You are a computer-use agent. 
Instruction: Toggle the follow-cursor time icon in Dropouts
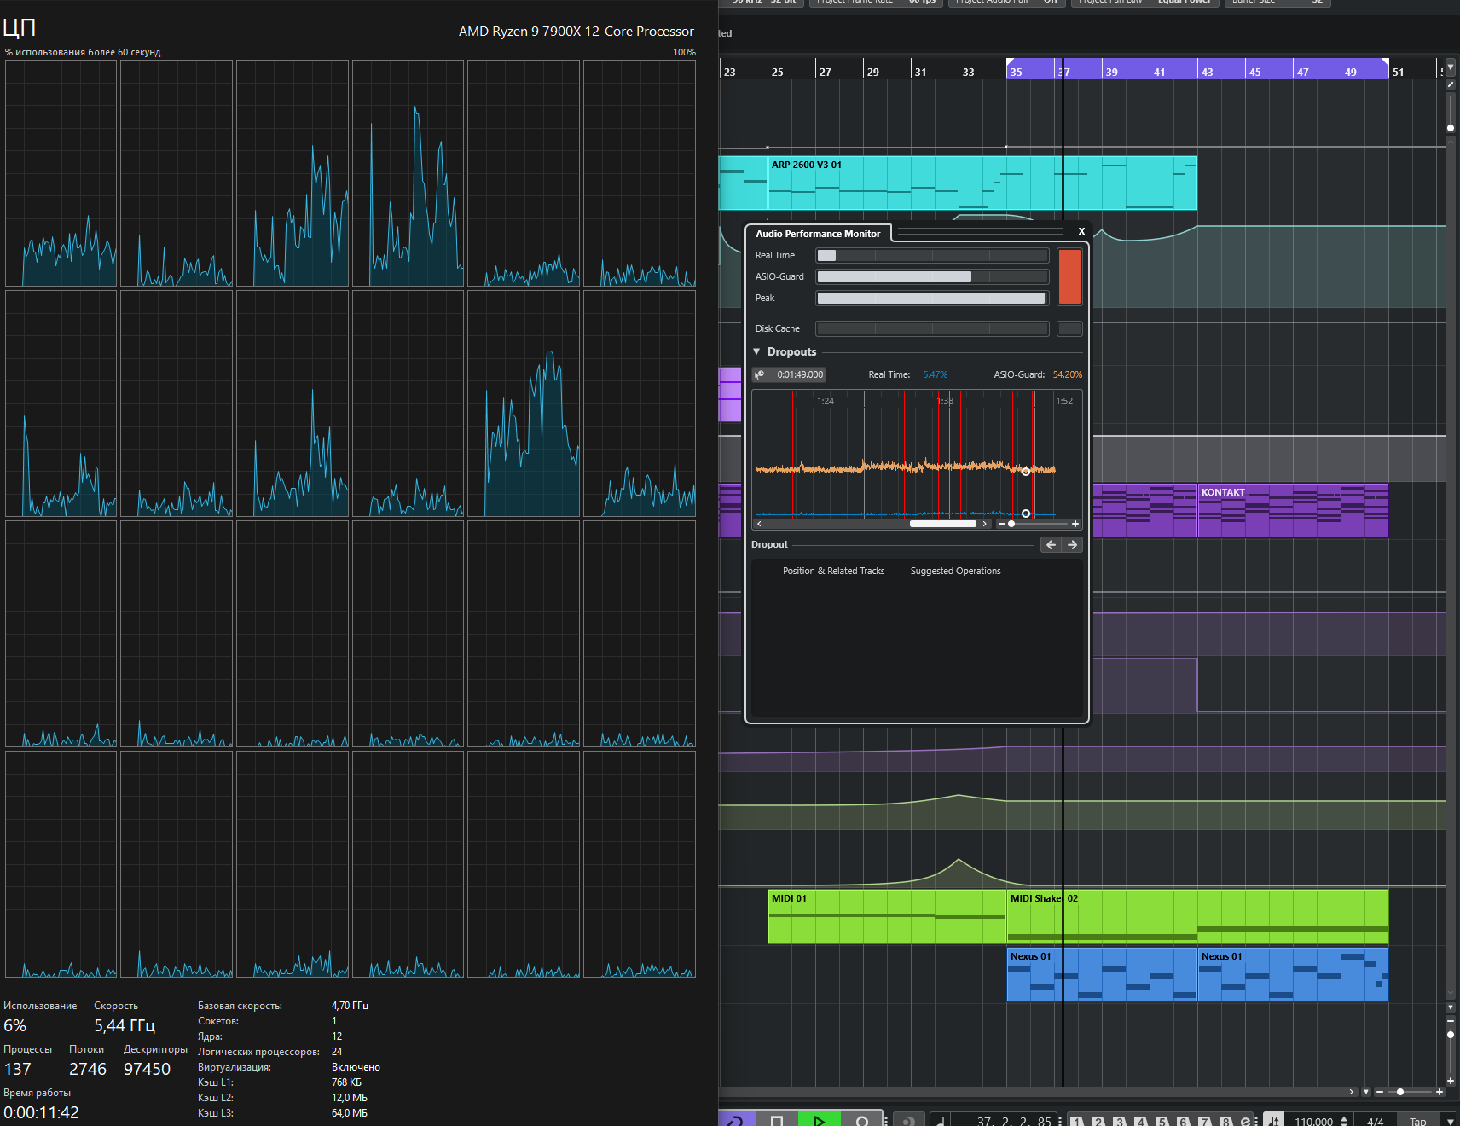(x=760, y=374)
